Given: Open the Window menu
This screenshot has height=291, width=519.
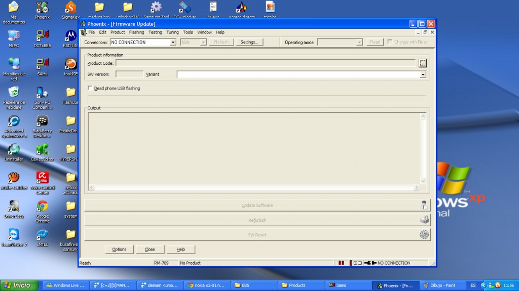Looking at the screenshot, I should point(204,32).
